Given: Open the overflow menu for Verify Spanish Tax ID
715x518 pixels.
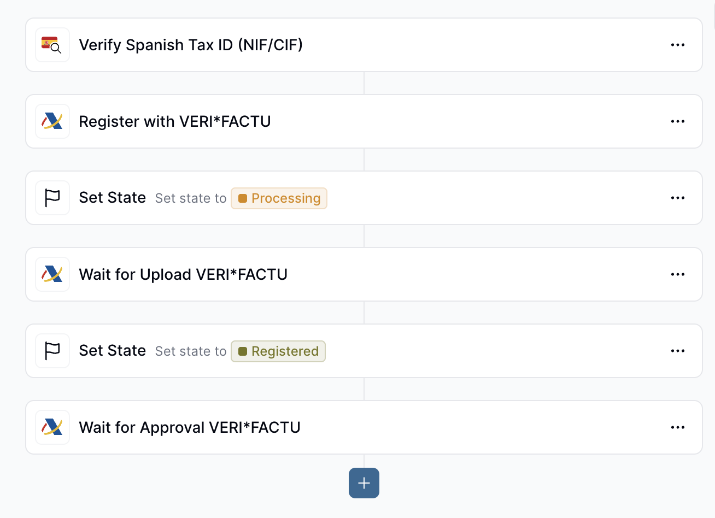Looking at the screenshot, I should (678, 44).
